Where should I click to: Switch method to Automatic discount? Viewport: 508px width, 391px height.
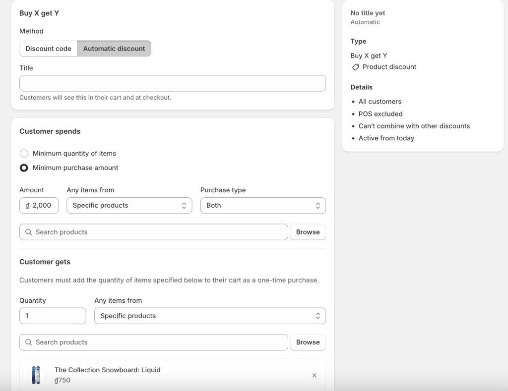[x=114, y=49]
